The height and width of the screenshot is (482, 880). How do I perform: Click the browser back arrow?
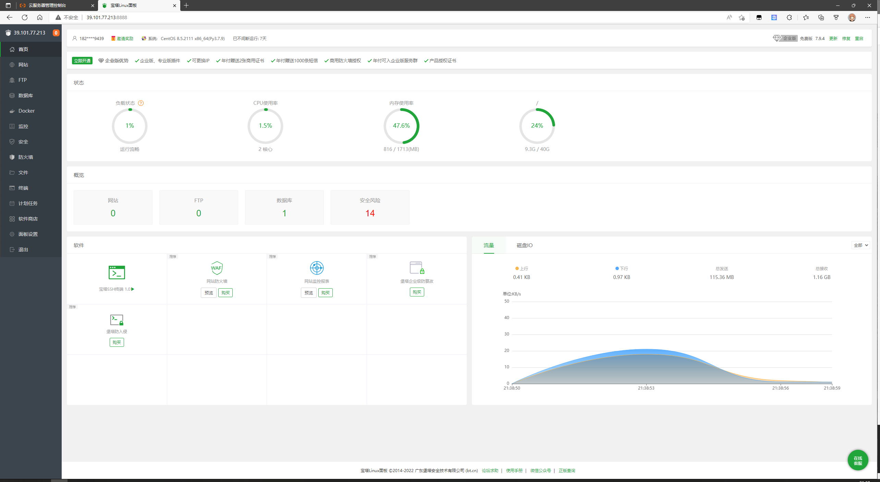tap(10, 17)
